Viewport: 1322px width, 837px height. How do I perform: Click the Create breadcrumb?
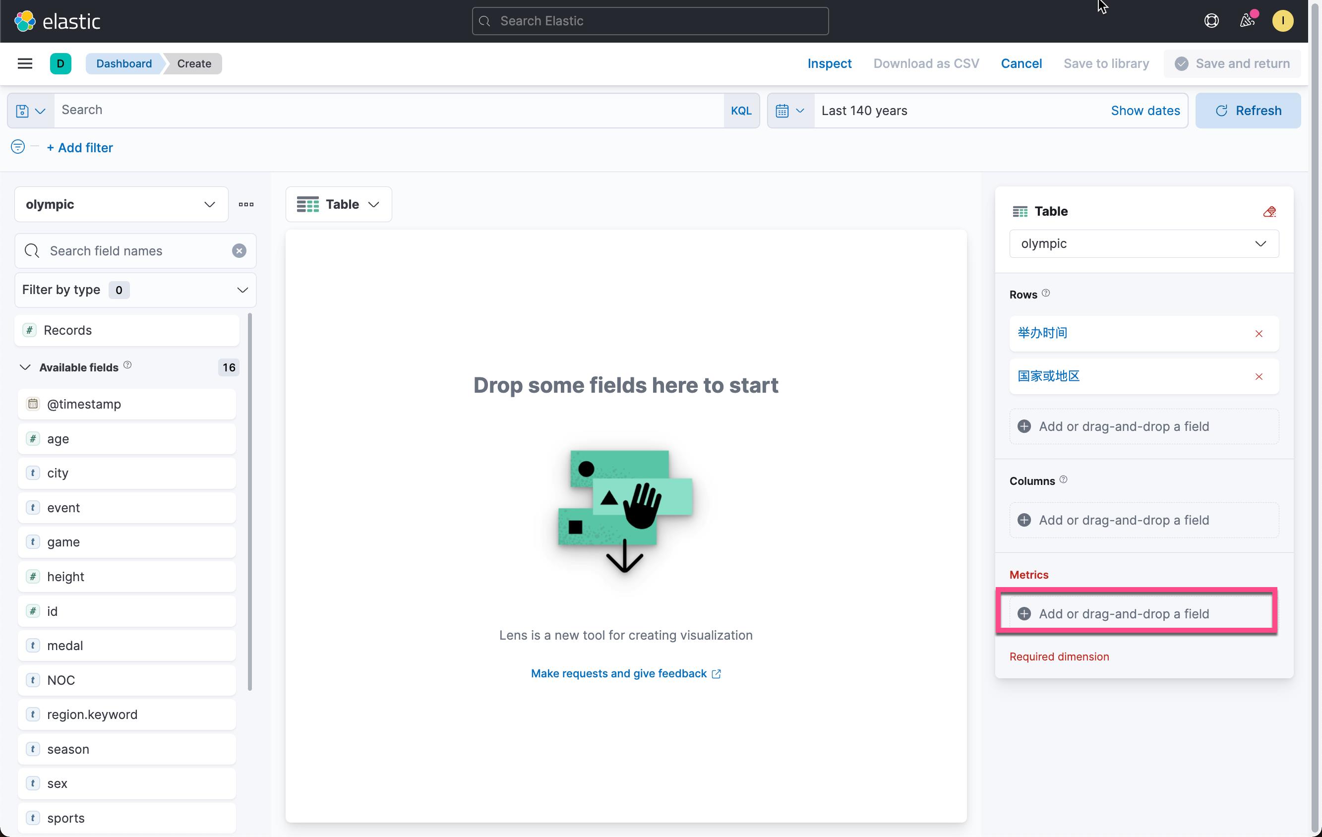(x=194, y=63)
